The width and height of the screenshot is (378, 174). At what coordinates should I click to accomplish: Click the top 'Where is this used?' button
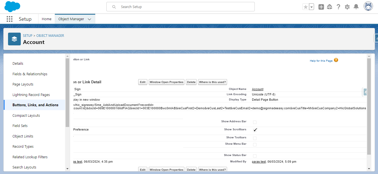pyautogui.click(x=212, y=82)
